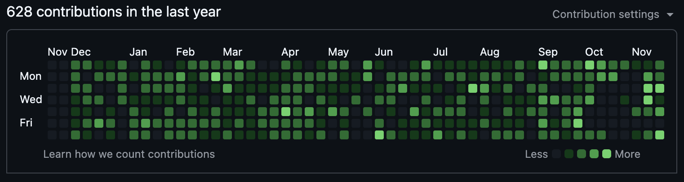Select the brightest Friday cell just before Oct
This screenshot has width=684, height=182.
(578, 123)
